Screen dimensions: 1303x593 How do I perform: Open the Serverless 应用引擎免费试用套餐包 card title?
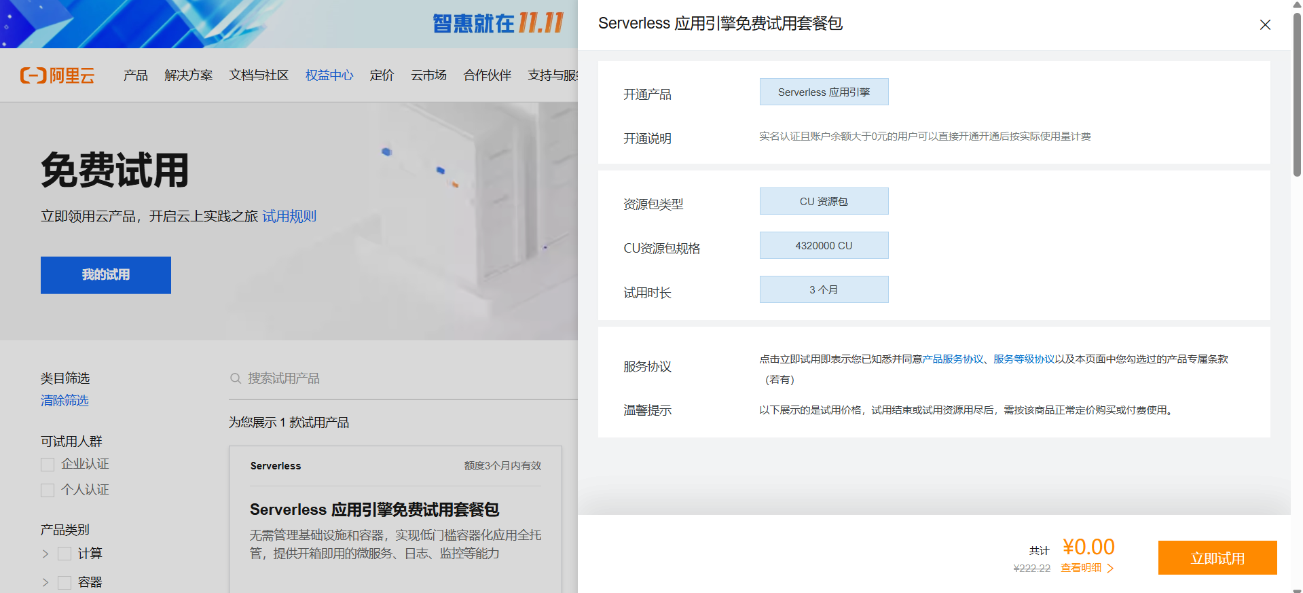tap(375, 509)
